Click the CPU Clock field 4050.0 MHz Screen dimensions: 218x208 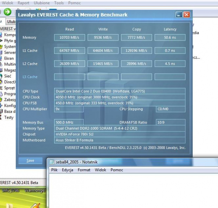pyautogui.click(x=120, y=97)
